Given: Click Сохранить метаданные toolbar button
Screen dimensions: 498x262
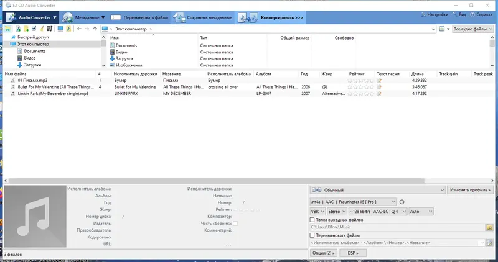Looking at the screenshot, I should 203,17.
